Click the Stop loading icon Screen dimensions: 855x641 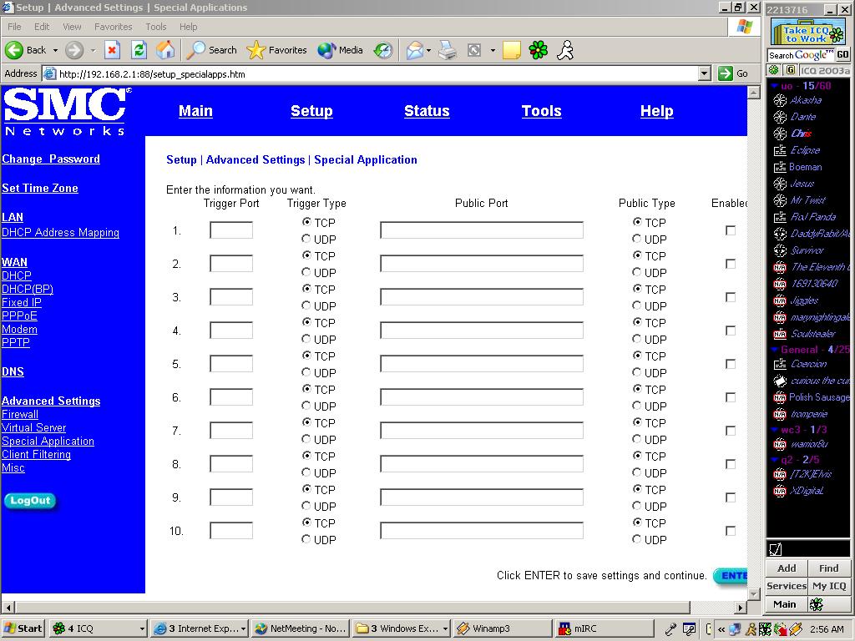112,50
